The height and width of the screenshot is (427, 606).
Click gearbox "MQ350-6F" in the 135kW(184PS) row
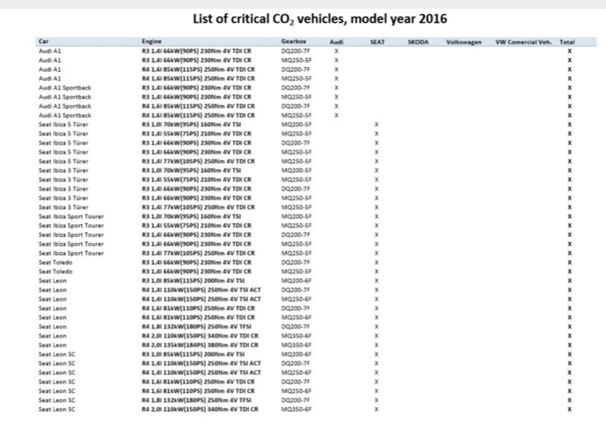(x=296, y=345)
